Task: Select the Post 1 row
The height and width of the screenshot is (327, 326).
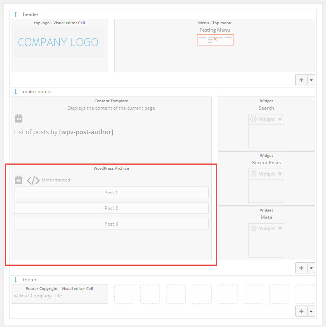Action: [x=111, y=192]
